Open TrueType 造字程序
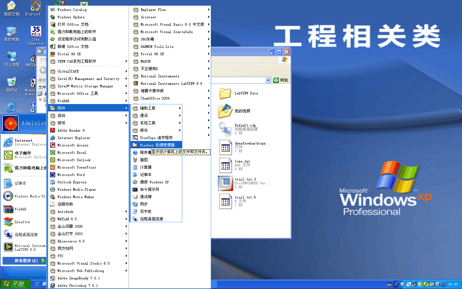462x289 pixels. pos(156,138)
